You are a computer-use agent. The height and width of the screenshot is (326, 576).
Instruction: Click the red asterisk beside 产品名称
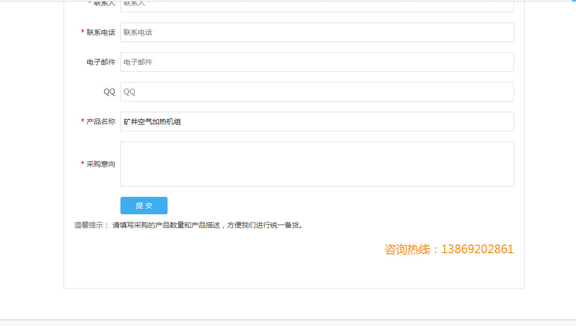[83, 121]
